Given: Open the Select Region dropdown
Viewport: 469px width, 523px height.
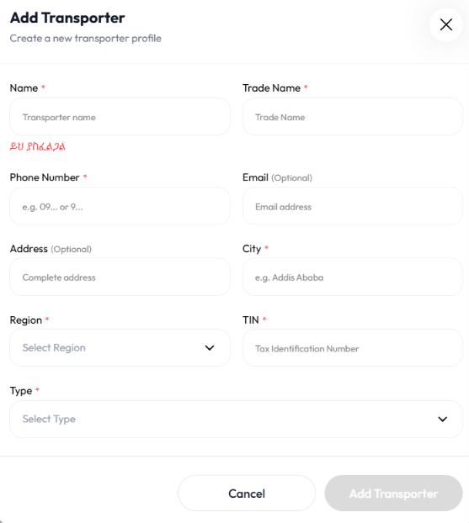Looking at the screenshot, I should [120, 348].
